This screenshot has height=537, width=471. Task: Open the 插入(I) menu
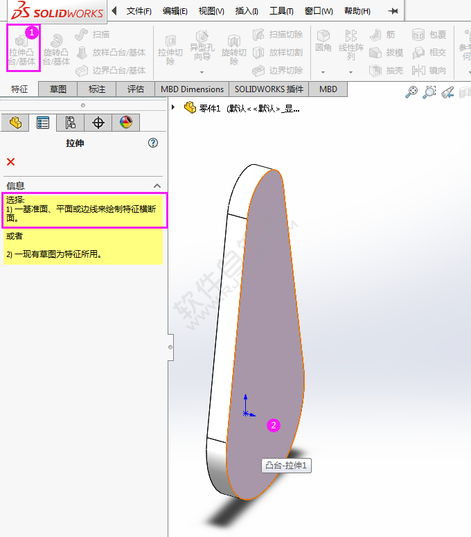pos(247,11)
